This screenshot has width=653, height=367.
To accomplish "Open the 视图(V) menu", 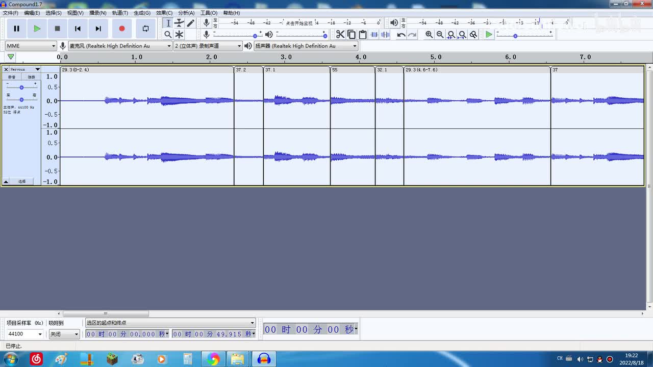I will pos(76,13).
